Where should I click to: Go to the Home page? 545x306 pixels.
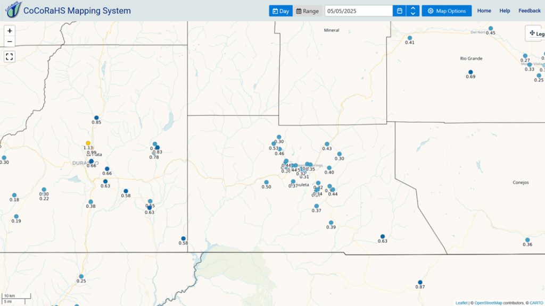[484, 11]
